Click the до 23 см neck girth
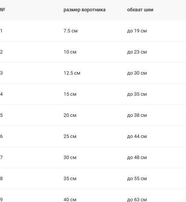 coord(137,52)
